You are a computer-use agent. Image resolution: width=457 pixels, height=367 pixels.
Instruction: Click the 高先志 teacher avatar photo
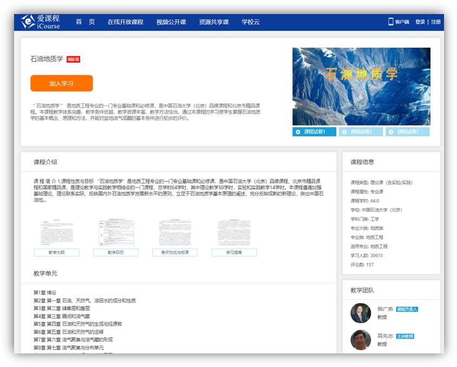point(361,339)
